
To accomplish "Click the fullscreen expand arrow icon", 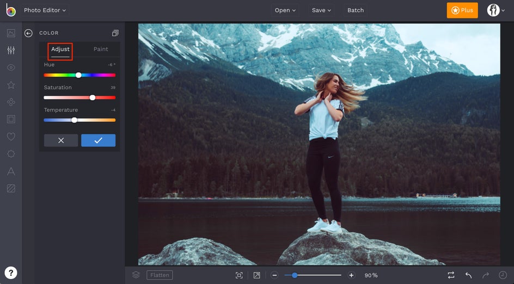I will tap(256, 275).
